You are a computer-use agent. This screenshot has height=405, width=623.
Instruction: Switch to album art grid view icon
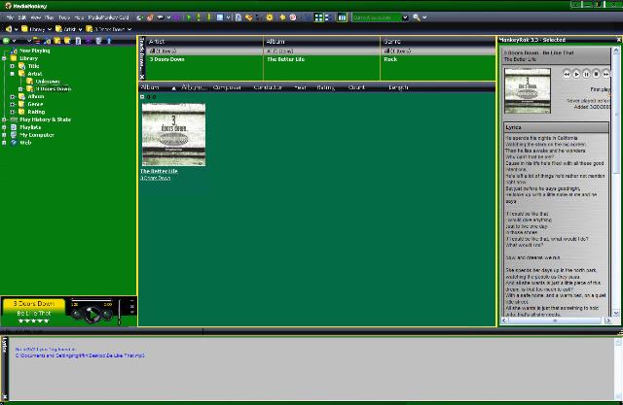pos(318,17)
